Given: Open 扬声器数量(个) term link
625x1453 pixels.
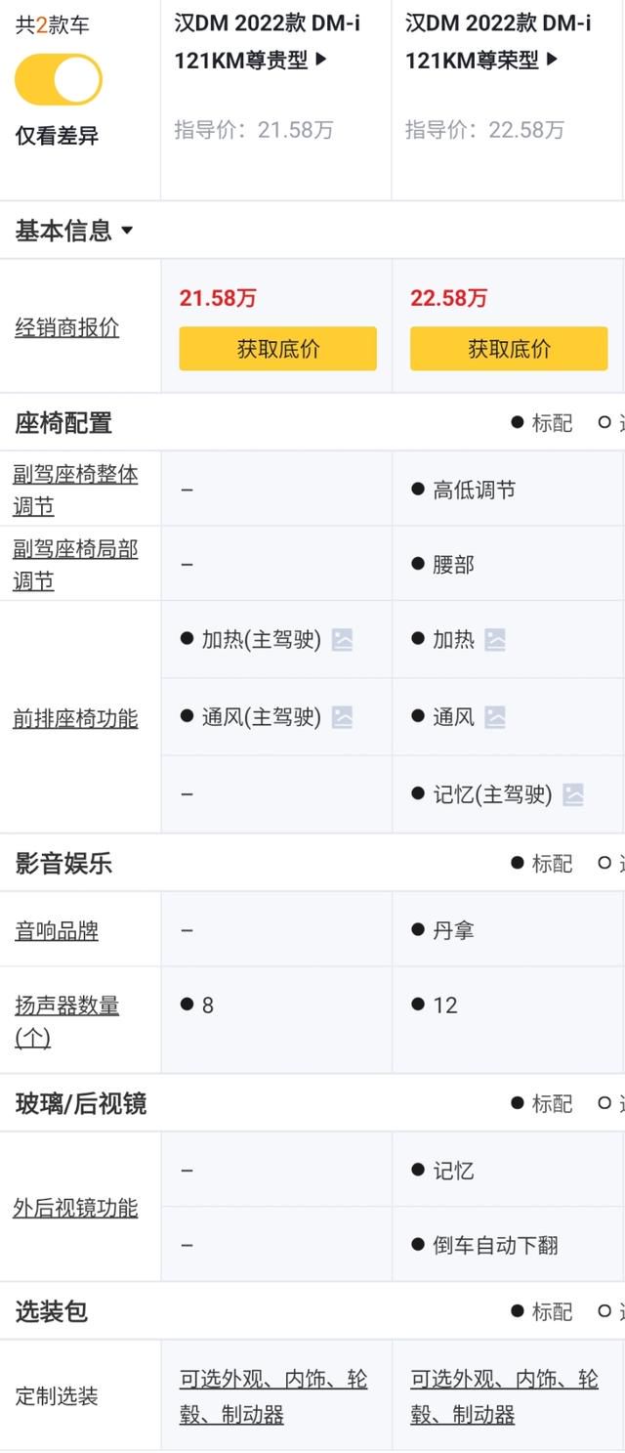Looking at the screenshot, I should click(66, 1021).
